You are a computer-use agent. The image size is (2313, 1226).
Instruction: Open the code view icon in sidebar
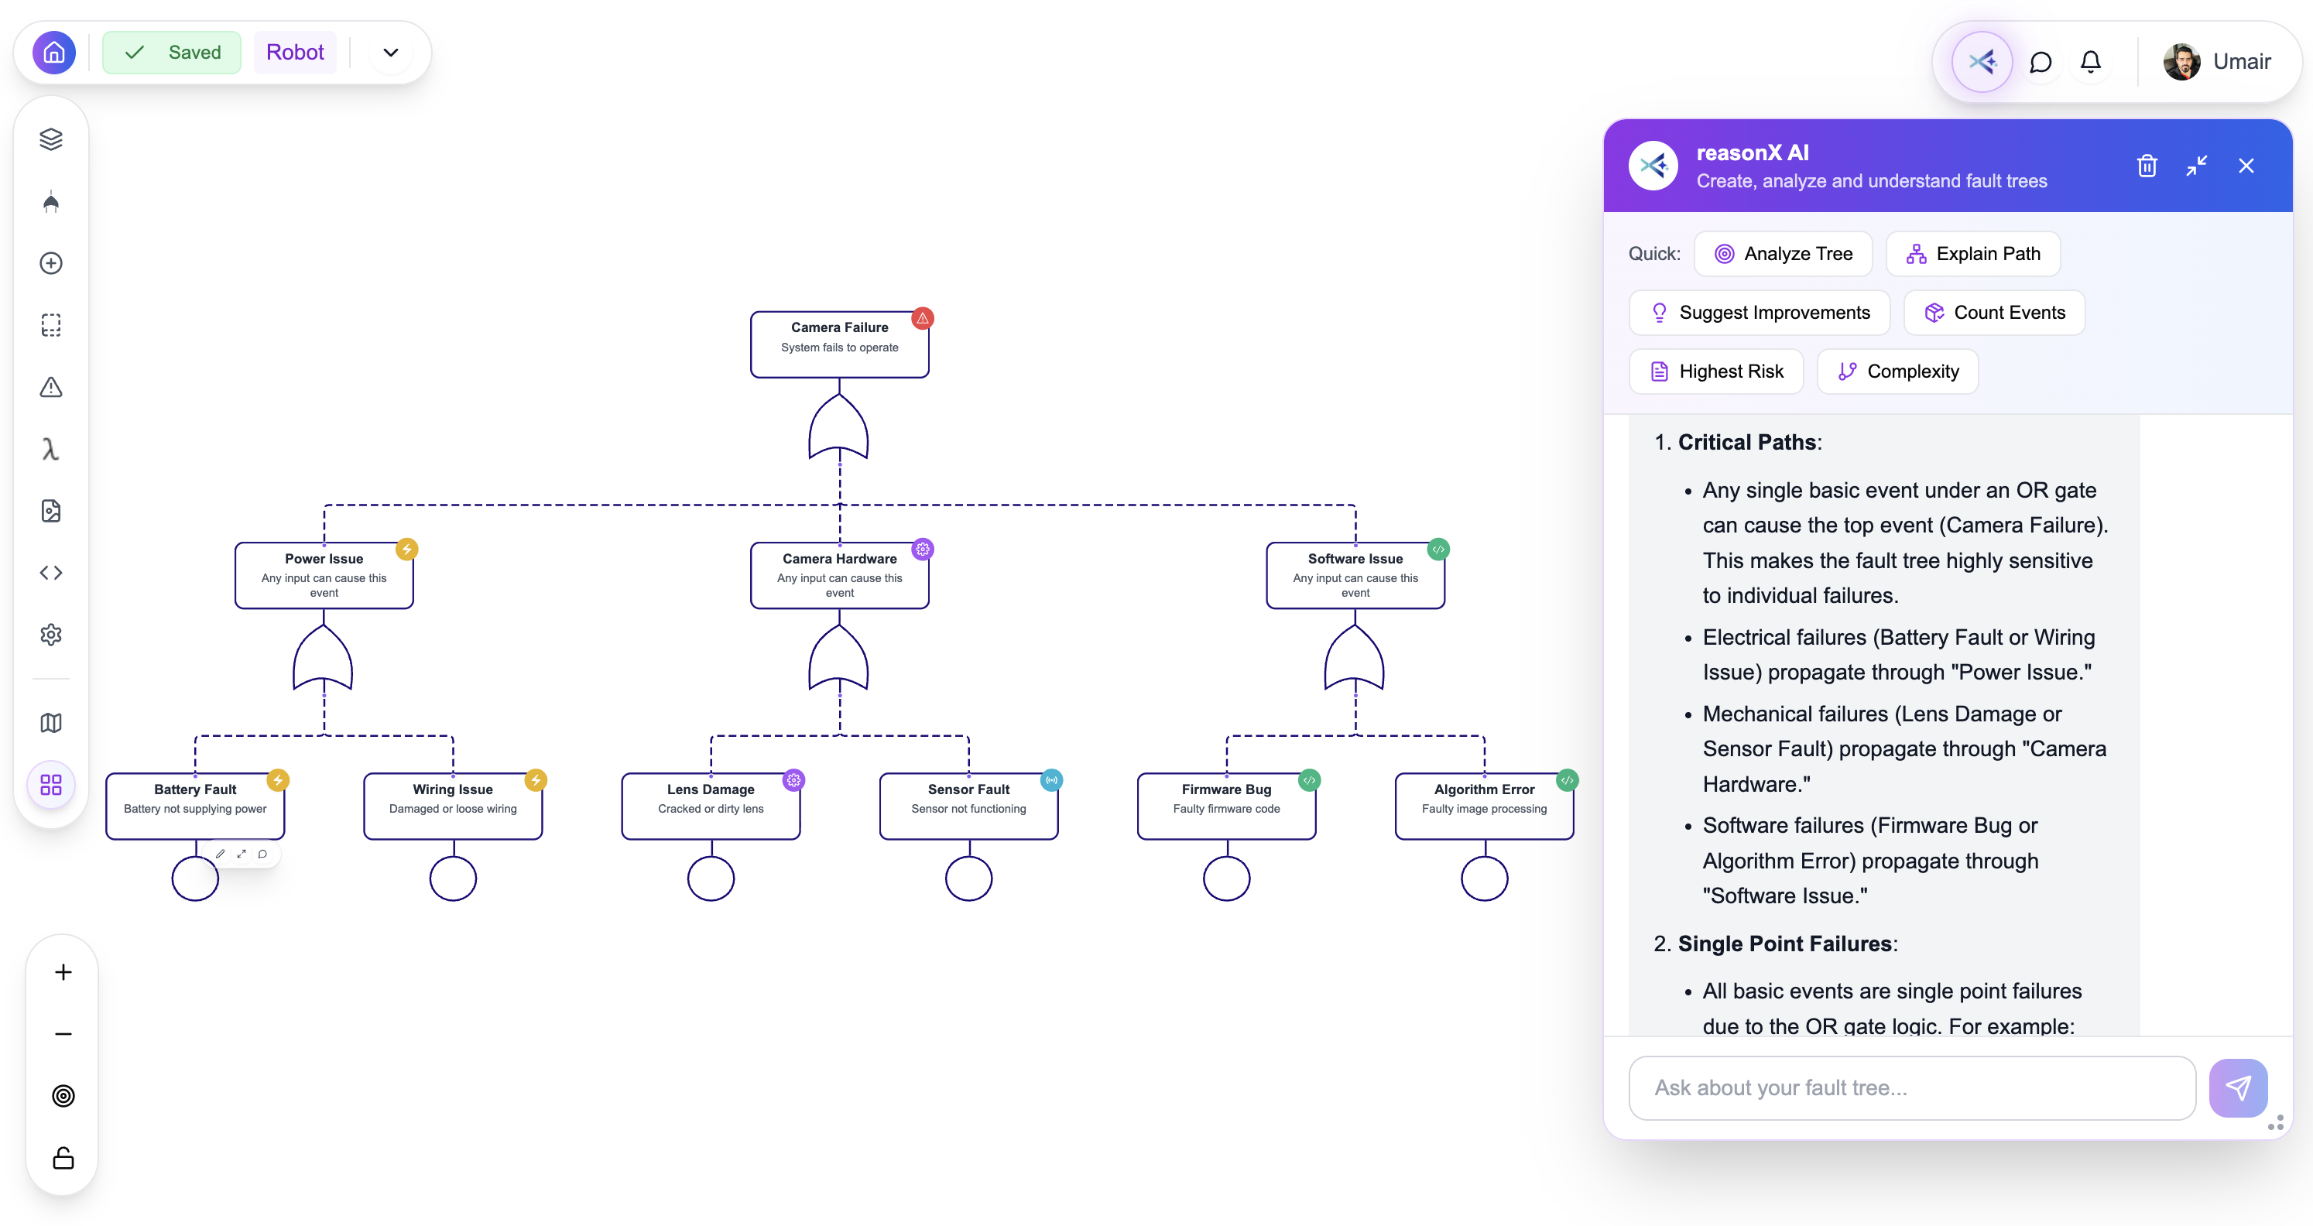click(x=51, y=572)
